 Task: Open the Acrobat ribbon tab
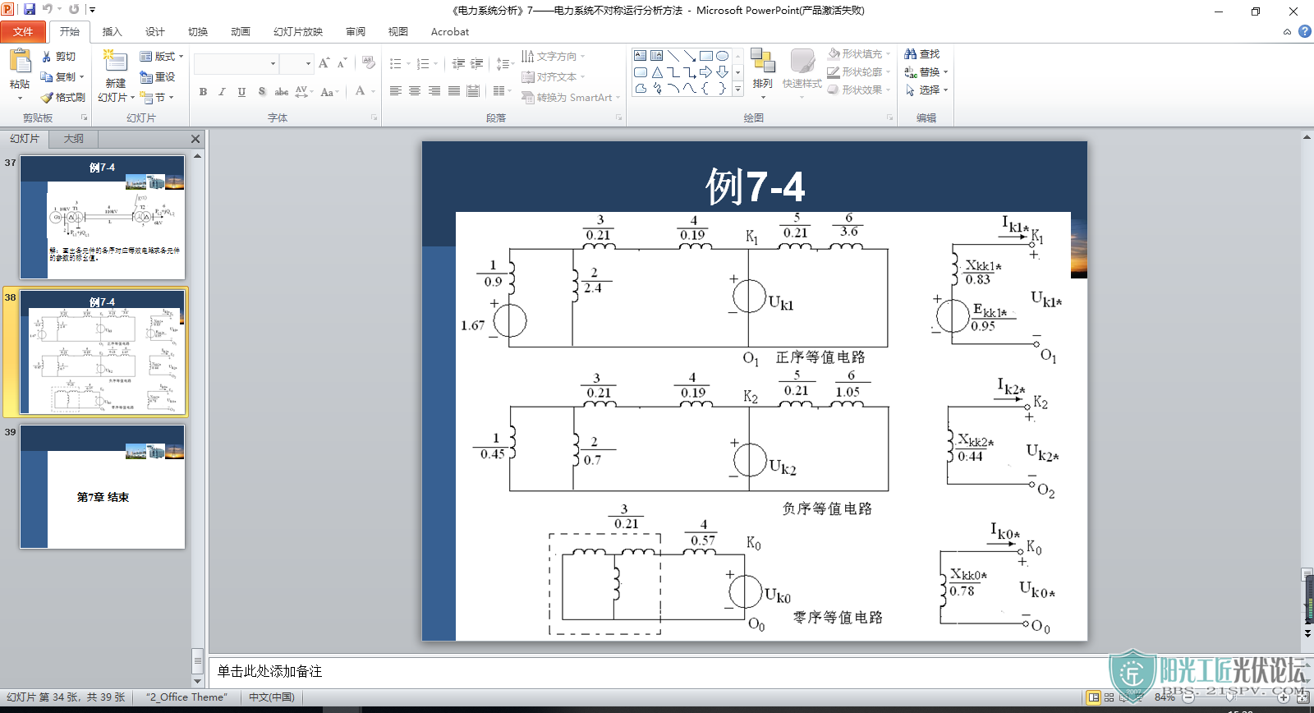click(450, 32)
